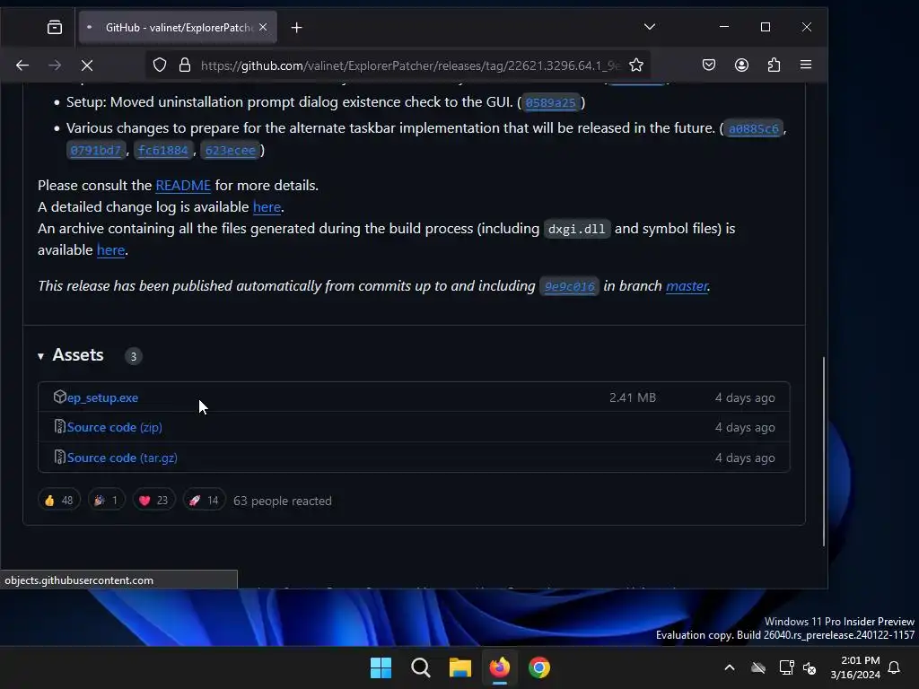The width and height of the screenshot is (919, 689).
Task: Click the tracking protection shield icon
Action: click(x=160, y=65)
